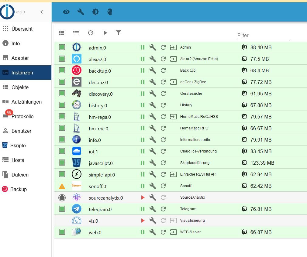This screenshot has height=257, width=307.
Task: Collapse the left sidebar with chevron
Action: pyautogui.click(x=42, y=12)
